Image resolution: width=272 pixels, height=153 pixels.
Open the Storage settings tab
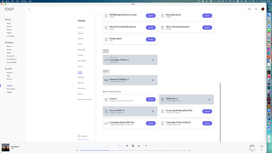click(80, 33)
